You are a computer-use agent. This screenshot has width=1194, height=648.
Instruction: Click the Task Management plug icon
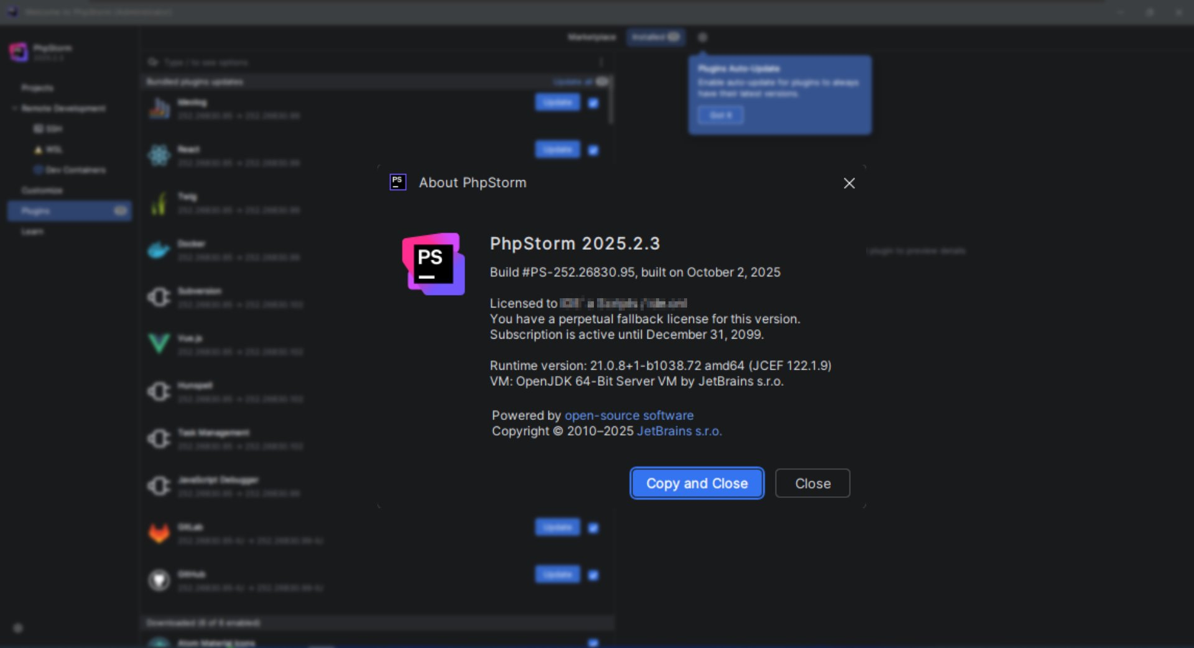click(159, 439)
